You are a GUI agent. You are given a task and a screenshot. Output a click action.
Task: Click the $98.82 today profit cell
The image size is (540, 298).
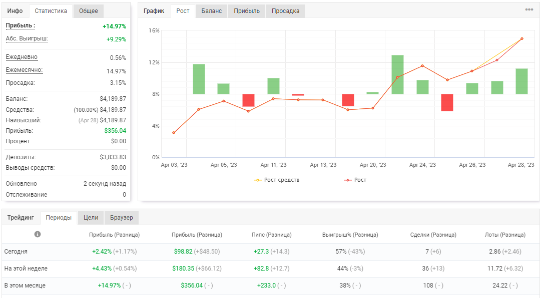[183, 252]
